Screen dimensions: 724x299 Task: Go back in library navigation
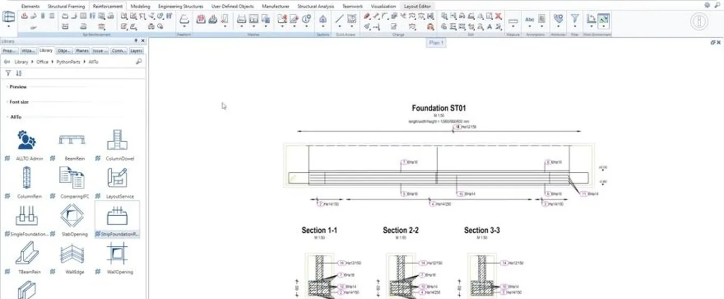7,62
